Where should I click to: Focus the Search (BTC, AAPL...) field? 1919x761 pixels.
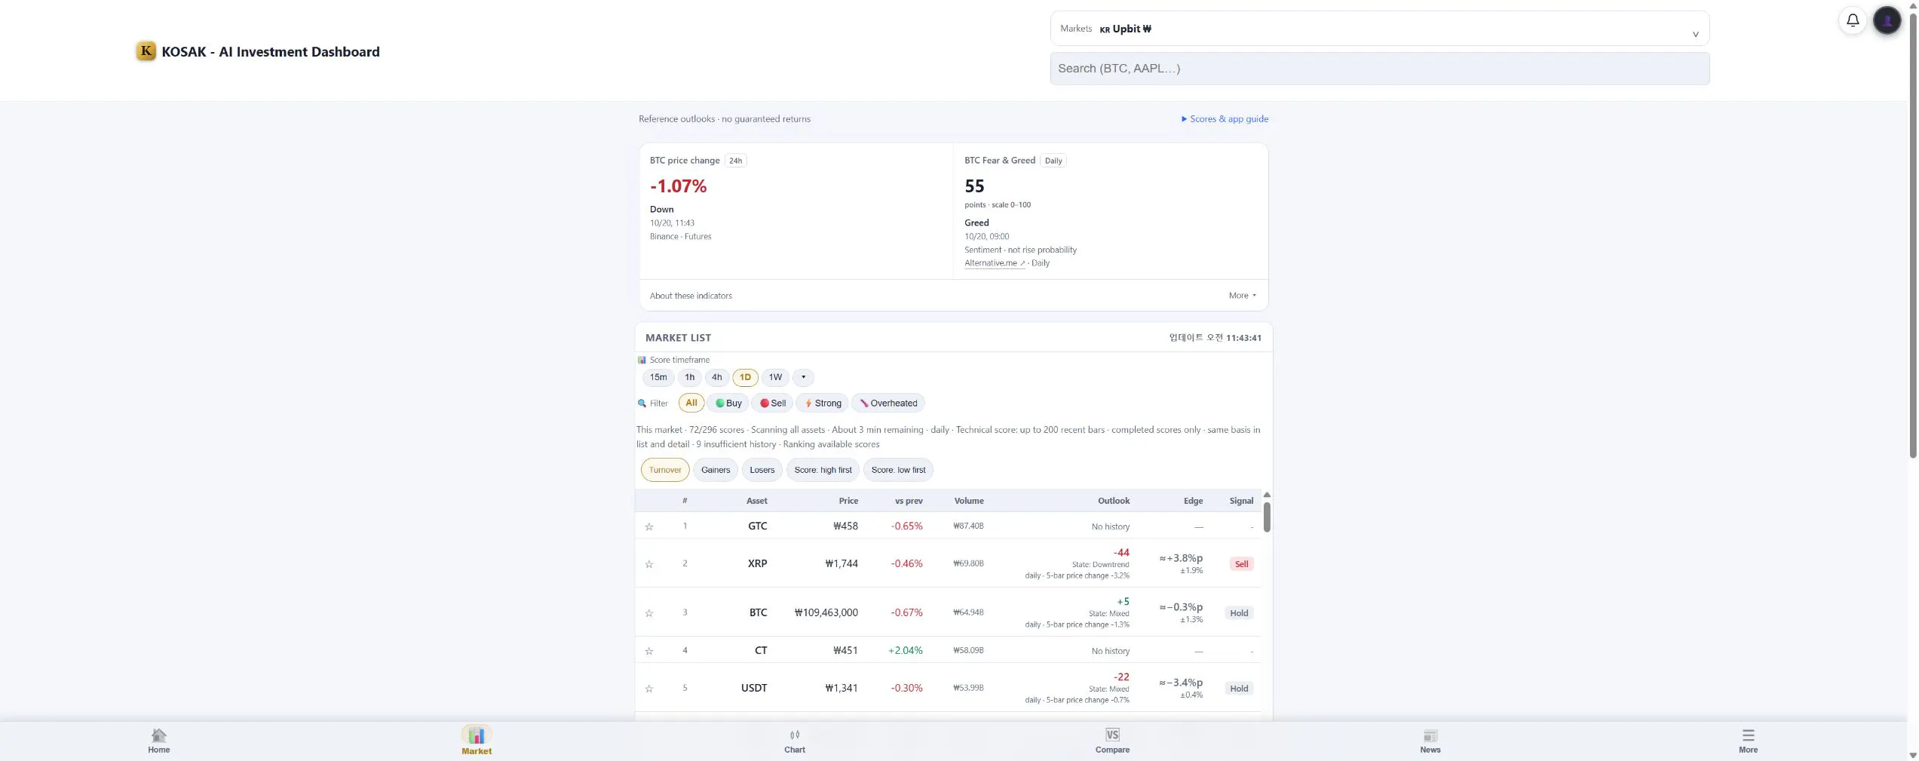tap(1379, 69)
